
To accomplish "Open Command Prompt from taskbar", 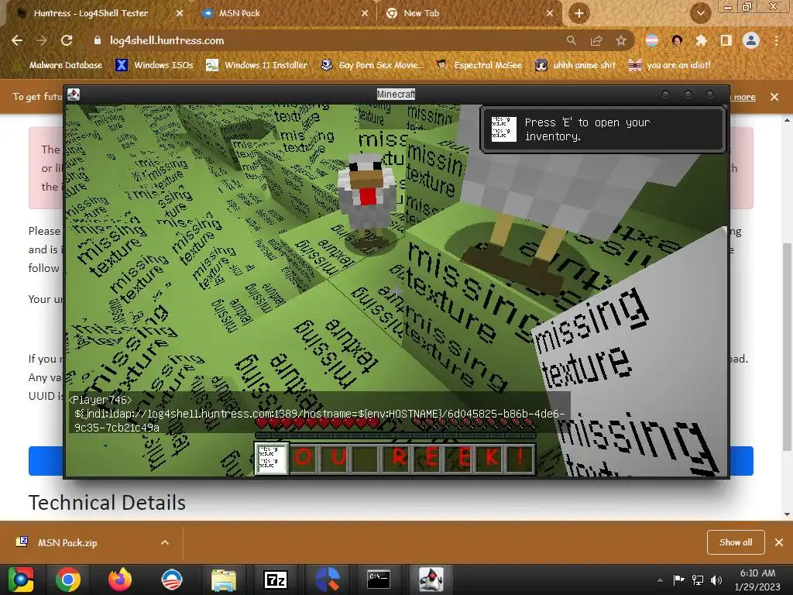I will pos(378,580).
